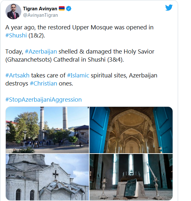Image resolution: width=191 pixels, height=201 pixels.
Task: View the blue doors mosque interior photo
Action: tap(131, 130)
